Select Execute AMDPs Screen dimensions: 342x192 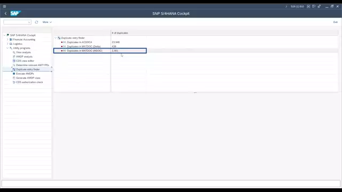(x=25, y=74)
